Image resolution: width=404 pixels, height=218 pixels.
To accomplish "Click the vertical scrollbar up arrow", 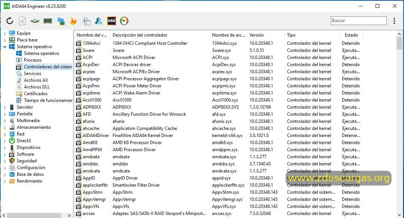I will click(x=399, y=34).
